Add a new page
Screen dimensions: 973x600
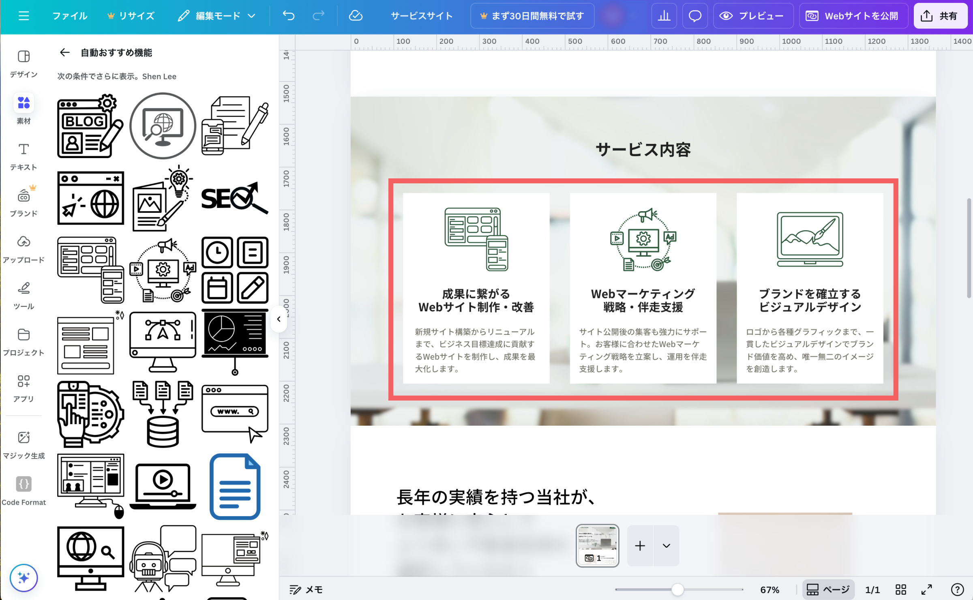(640, 546)
